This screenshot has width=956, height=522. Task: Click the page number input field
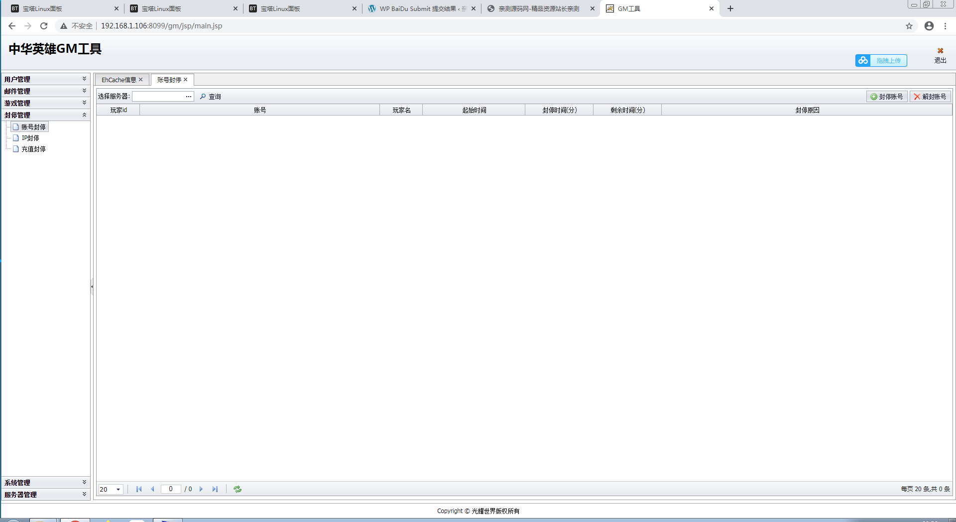171,489
